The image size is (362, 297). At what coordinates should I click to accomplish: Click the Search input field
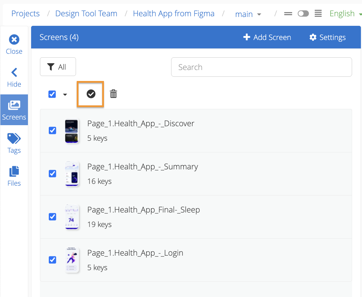261,67
